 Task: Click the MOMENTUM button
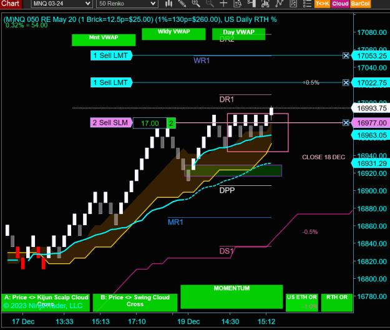232,297
